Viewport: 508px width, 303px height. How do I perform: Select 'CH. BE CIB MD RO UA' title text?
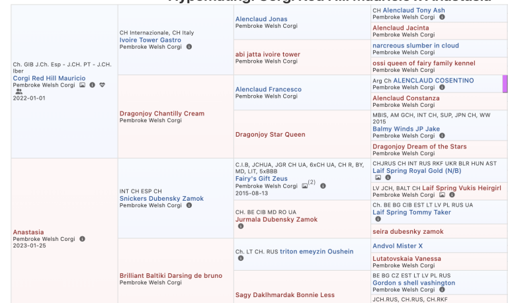coord(266,213)
